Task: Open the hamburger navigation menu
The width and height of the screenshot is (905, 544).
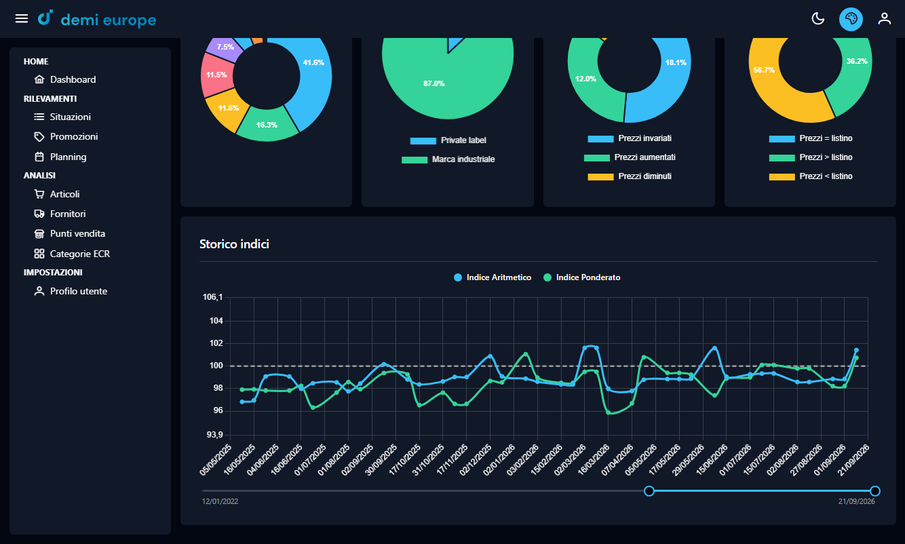Action: point(22,18)
